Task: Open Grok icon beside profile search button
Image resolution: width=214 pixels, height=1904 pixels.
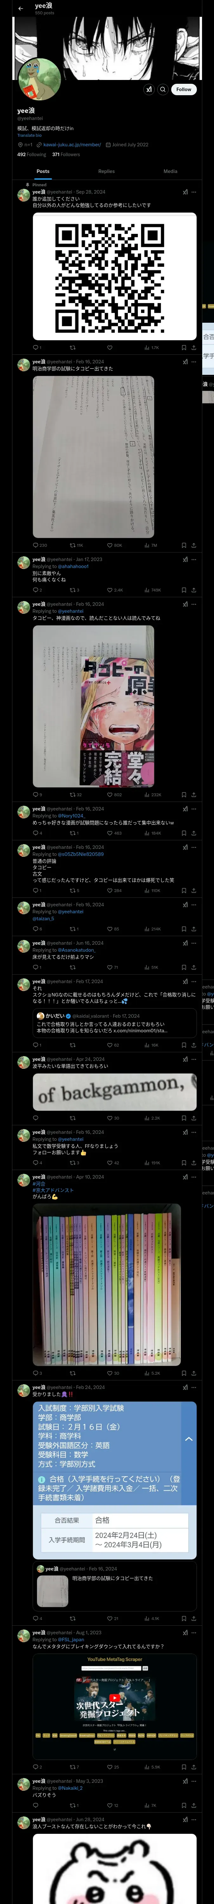Action: 148,89
